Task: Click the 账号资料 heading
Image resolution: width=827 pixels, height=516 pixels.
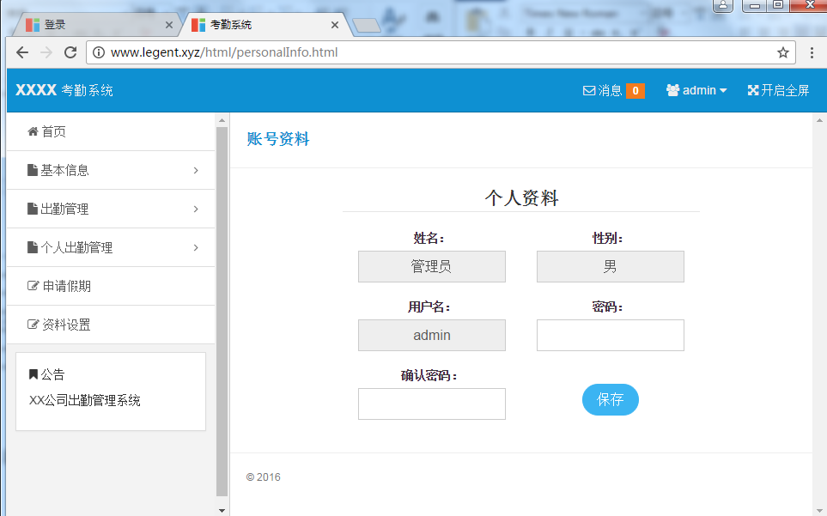Action: point(278,139)
